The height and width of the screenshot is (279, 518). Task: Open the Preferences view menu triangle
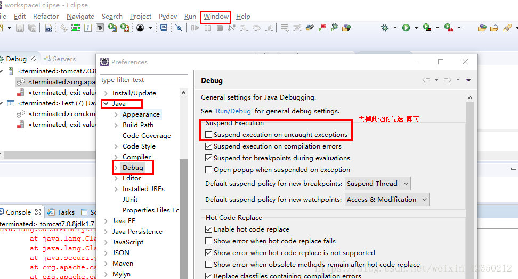coord(468,80)
